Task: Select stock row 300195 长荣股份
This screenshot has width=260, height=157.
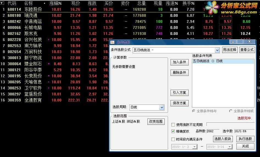Action: [x=55, y=76]
